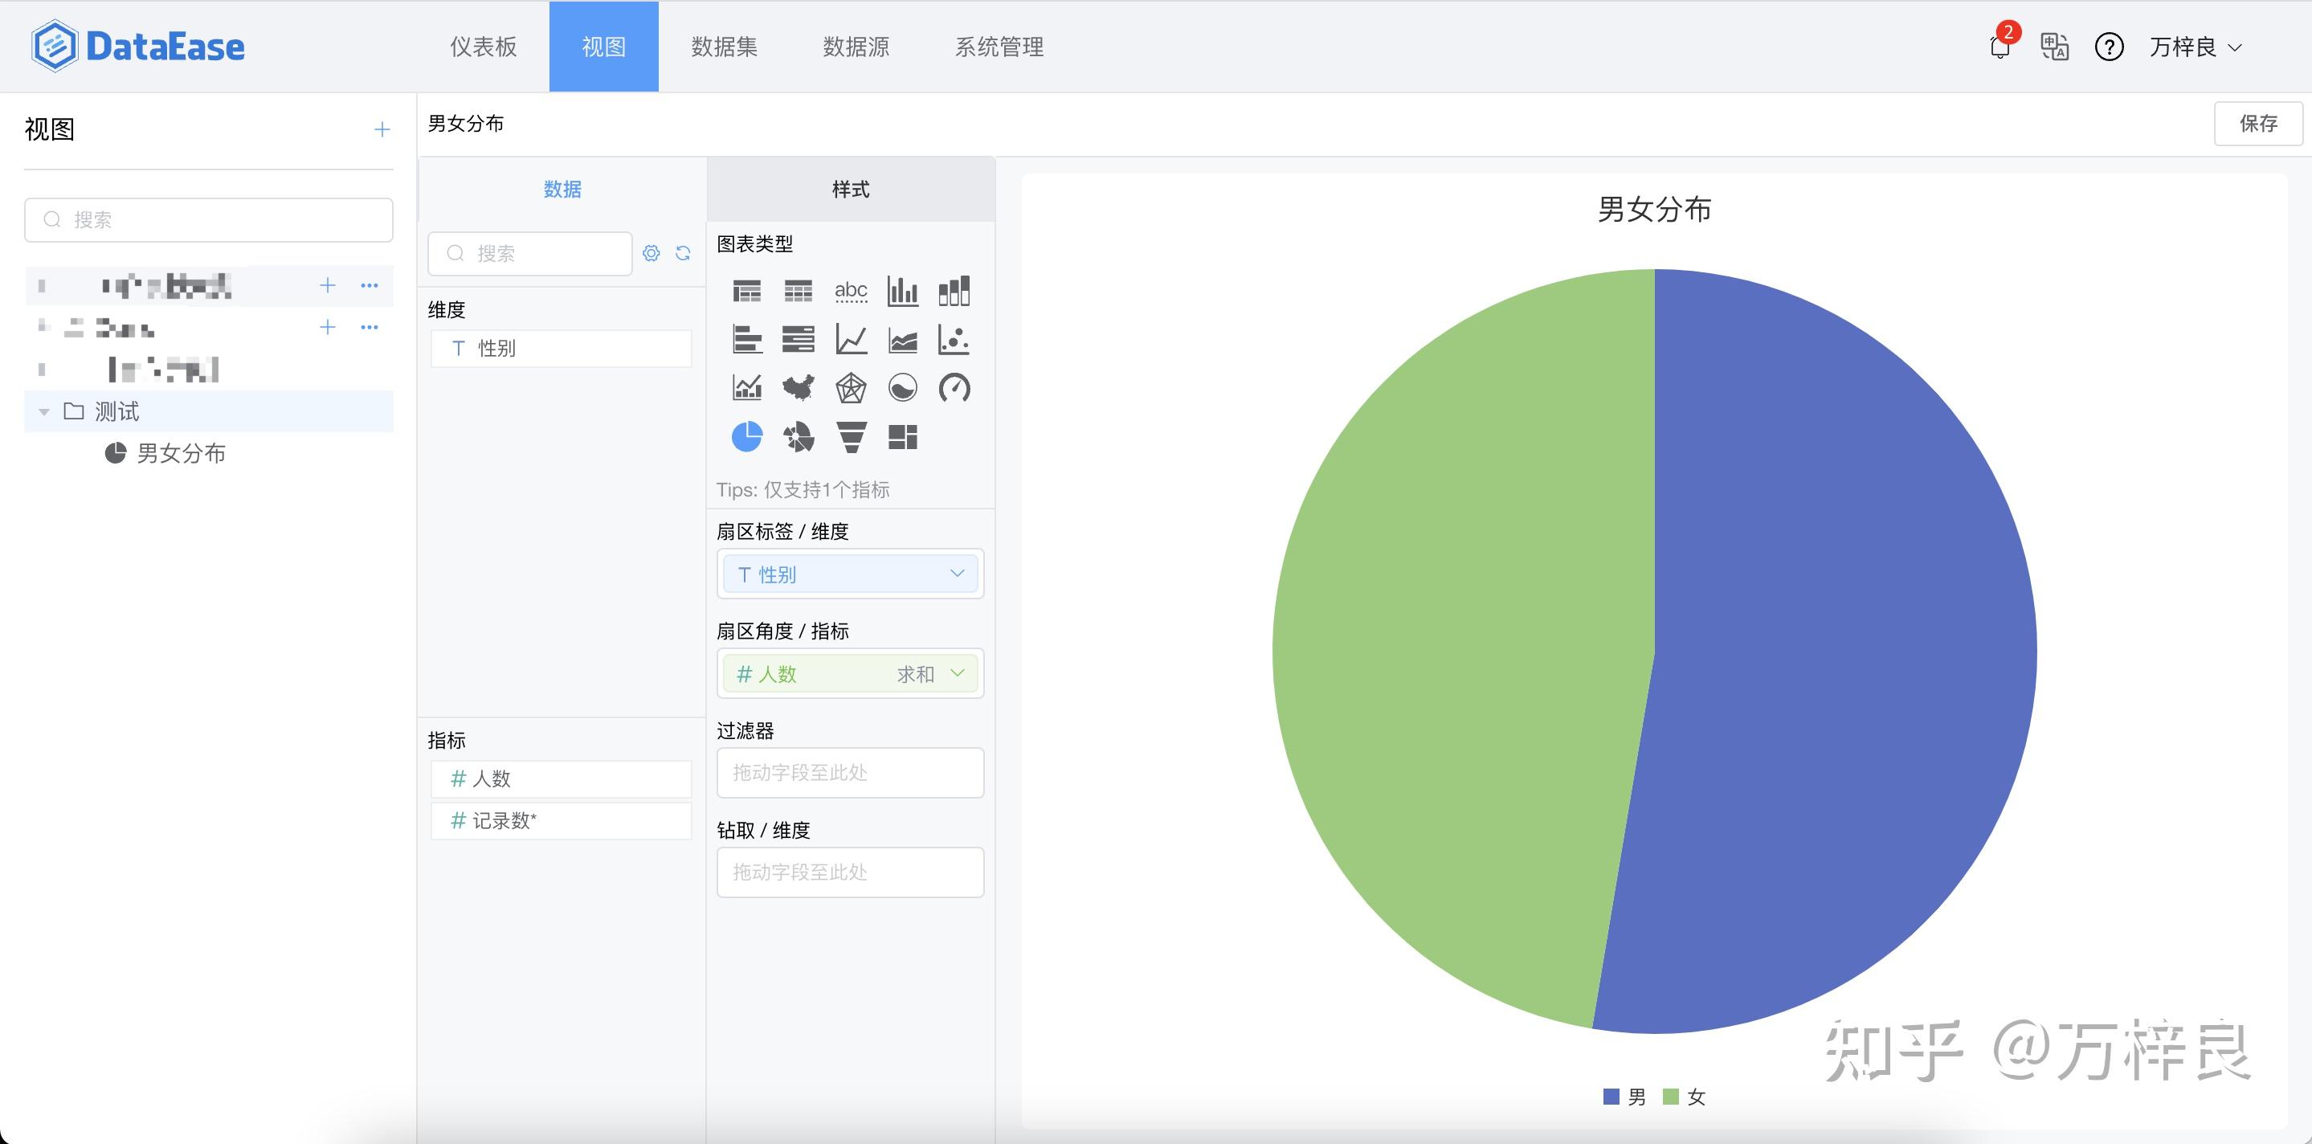Open the help question mark icon
Viewport: 2312px width, 1144px height.
(2110, 47)
